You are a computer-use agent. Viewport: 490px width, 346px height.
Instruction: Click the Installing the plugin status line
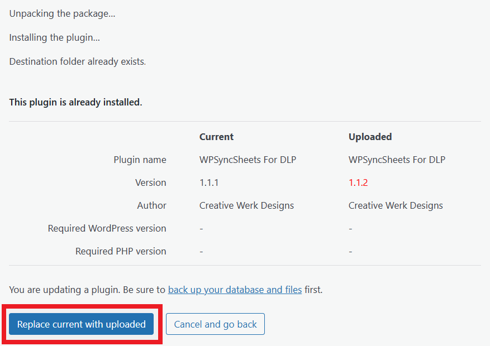55,37
